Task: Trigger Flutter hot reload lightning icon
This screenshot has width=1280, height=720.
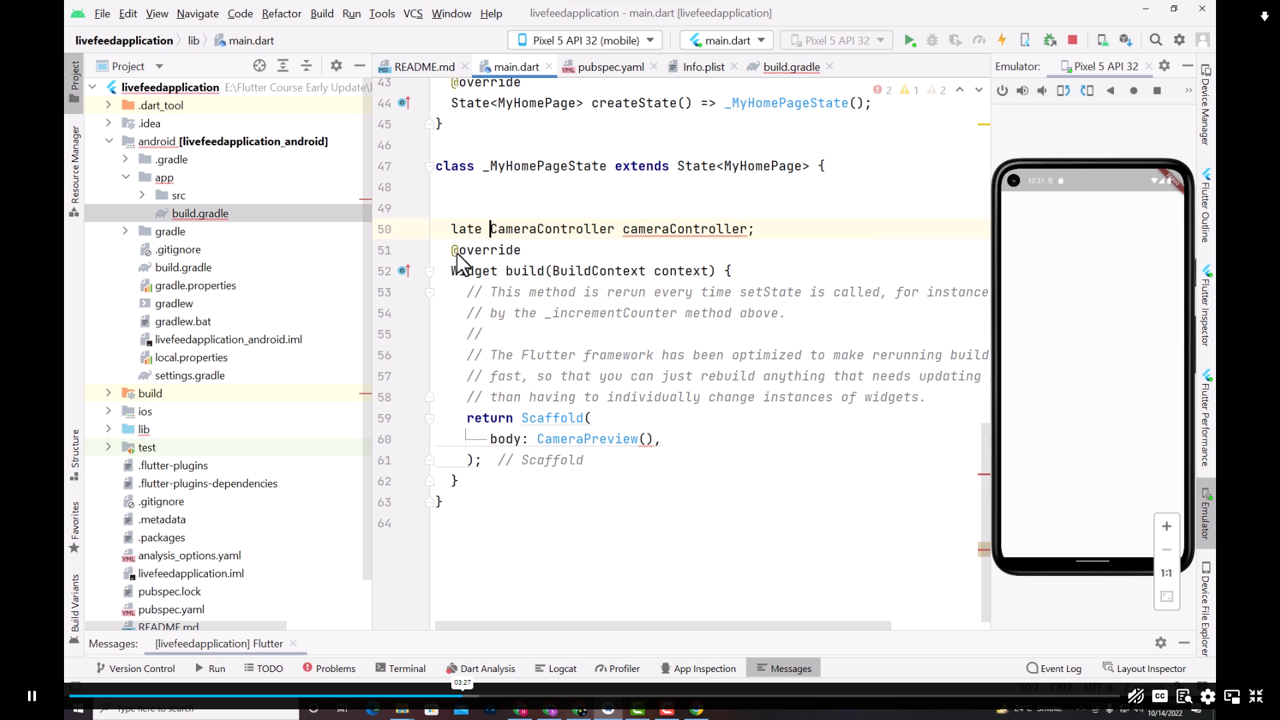Action: pyautogui.click(x=1002, y=40)
